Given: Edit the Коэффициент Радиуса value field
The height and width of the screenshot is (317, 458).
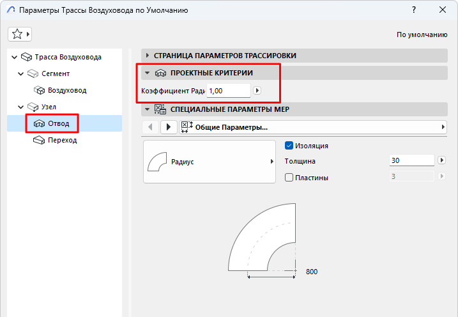Looking at the screenshot, I should (x=229, y=91).
